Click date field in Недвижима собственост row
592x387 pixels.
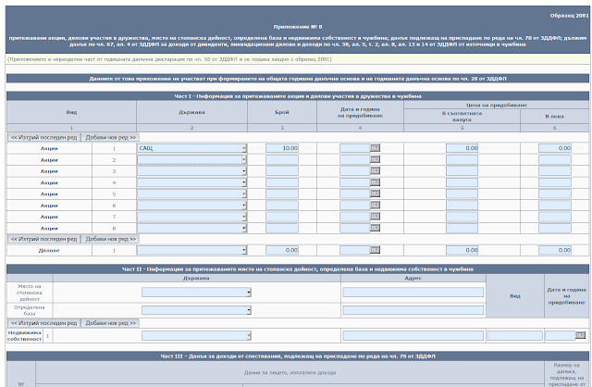point(561,335)
